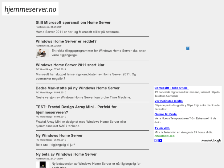Open article Windows Home Server er reddet?
Image resolution: width=224 pixels, height=168 pixels.
[66, 42]
